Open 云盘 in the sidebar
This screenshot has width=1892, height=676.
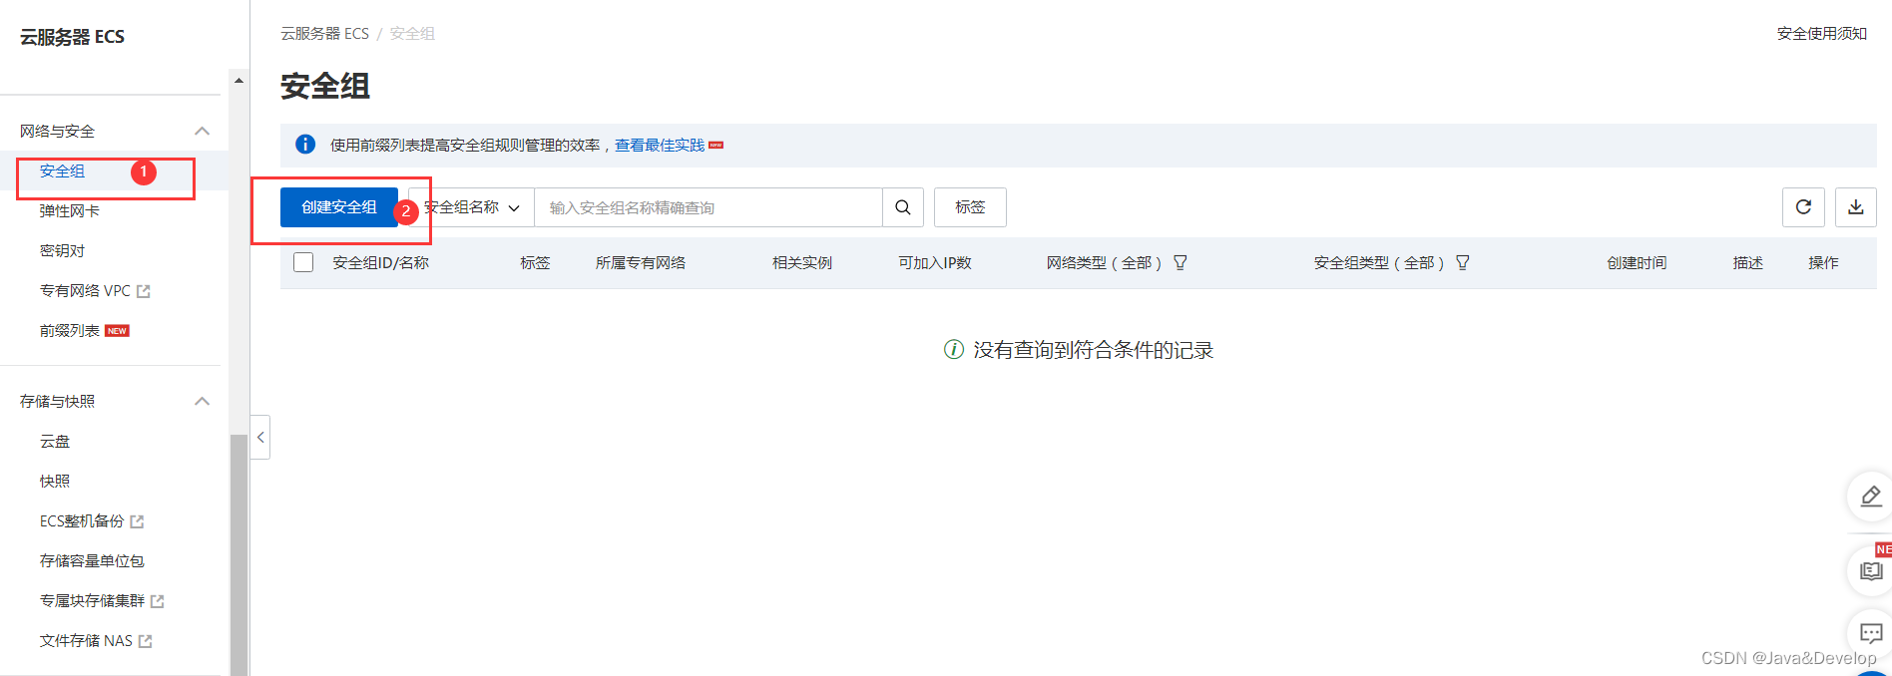click(55, 442)
